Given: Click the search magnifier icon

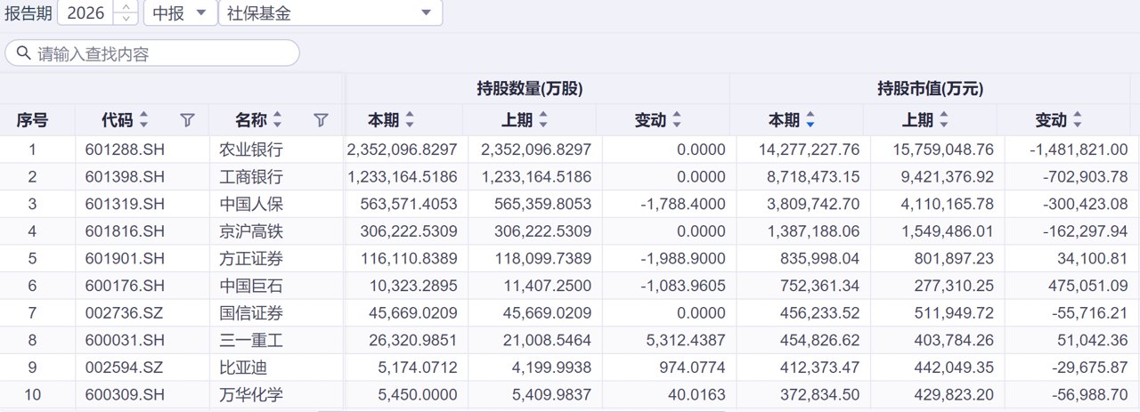Looking at the screenshot, I should (23, 53).
